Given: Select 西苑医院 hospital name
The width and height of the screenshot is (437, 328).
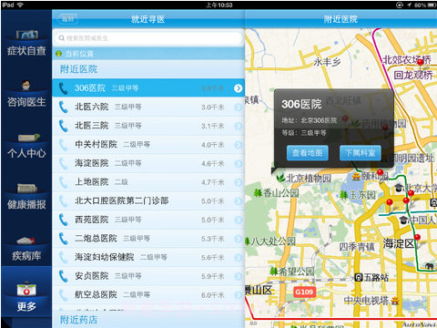Looking at the screenshot, I should [92, 220].
